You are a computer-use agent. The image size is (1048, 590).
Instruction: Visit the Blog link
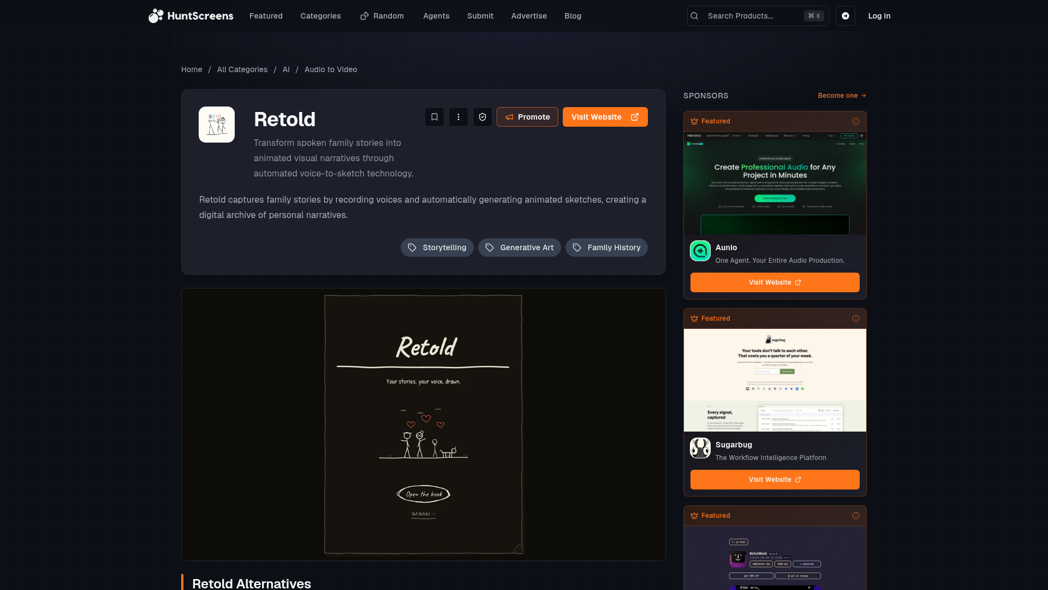point(573,16)
